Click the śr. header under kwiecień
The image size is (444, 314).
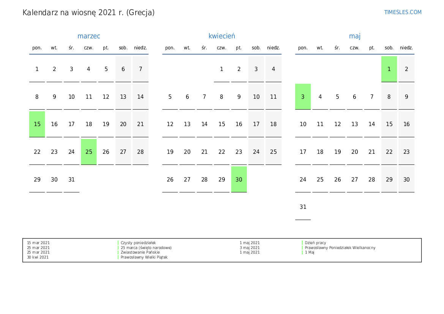point(204,48)
